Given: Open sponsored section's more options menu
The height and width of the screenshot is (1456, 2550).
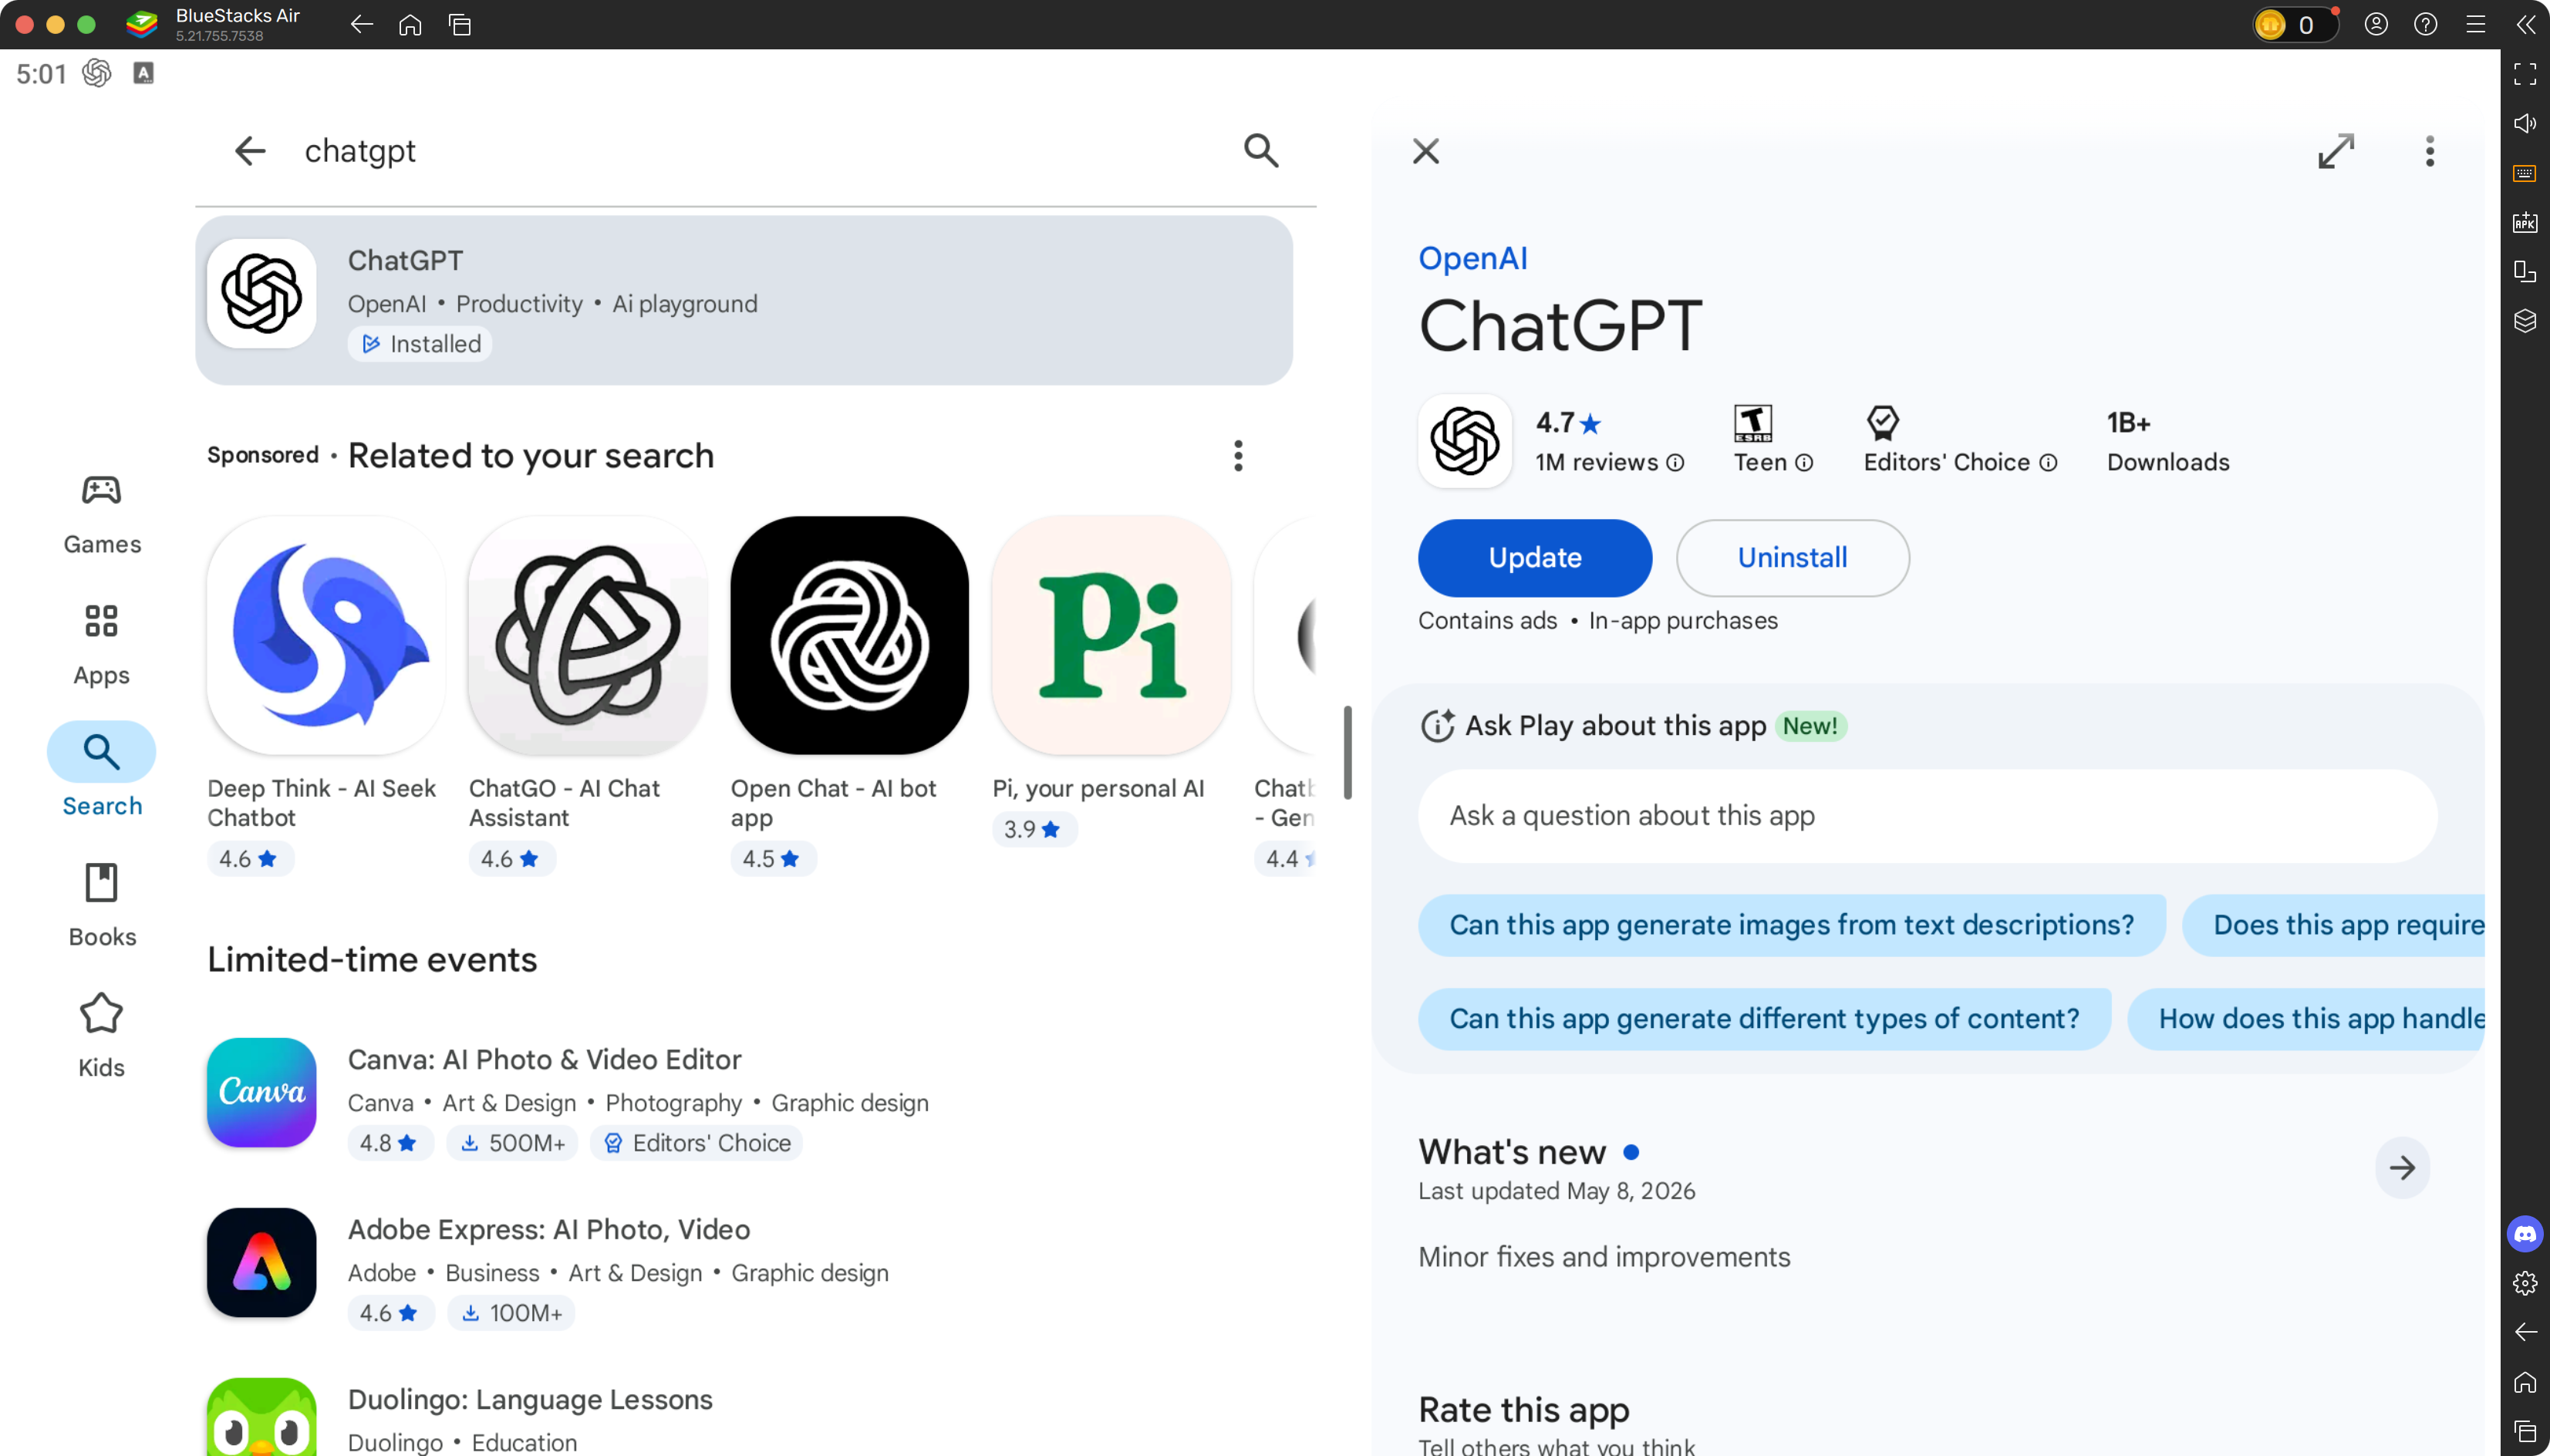Looking at the screenshot, I should [1238, 456].
